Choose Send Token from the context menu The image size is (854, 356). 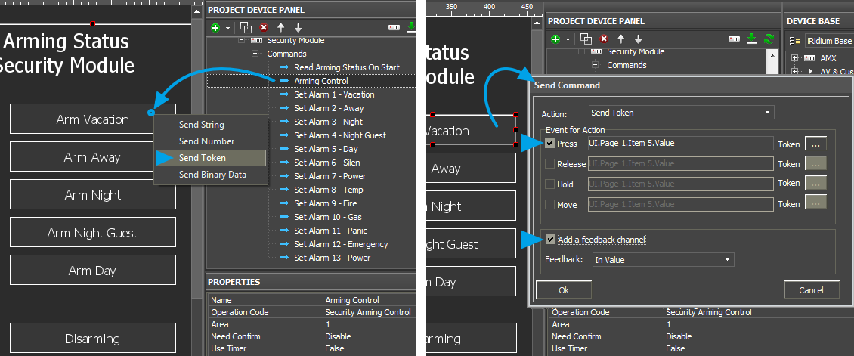(x=202, y=158)
